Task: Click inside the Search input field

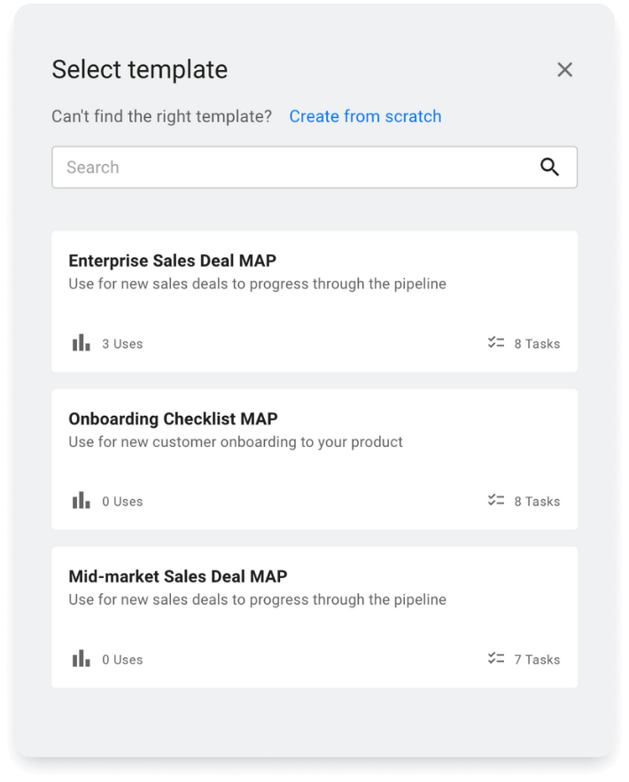Action: [x=266, y=167]
